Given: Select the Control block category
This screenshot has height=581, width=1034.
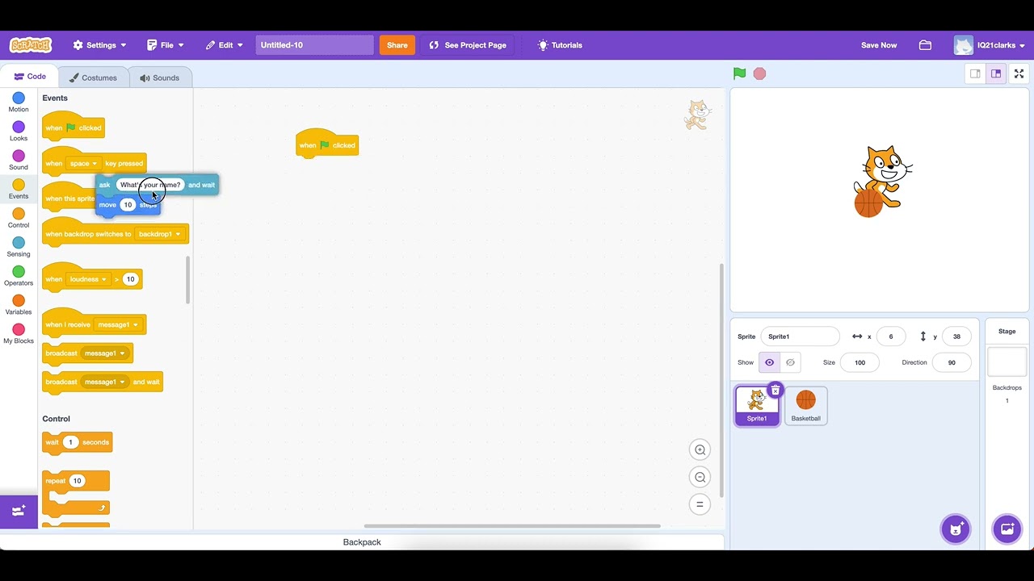Looking at the screenshot, I should pyautogui.click(x=19, y=219).
